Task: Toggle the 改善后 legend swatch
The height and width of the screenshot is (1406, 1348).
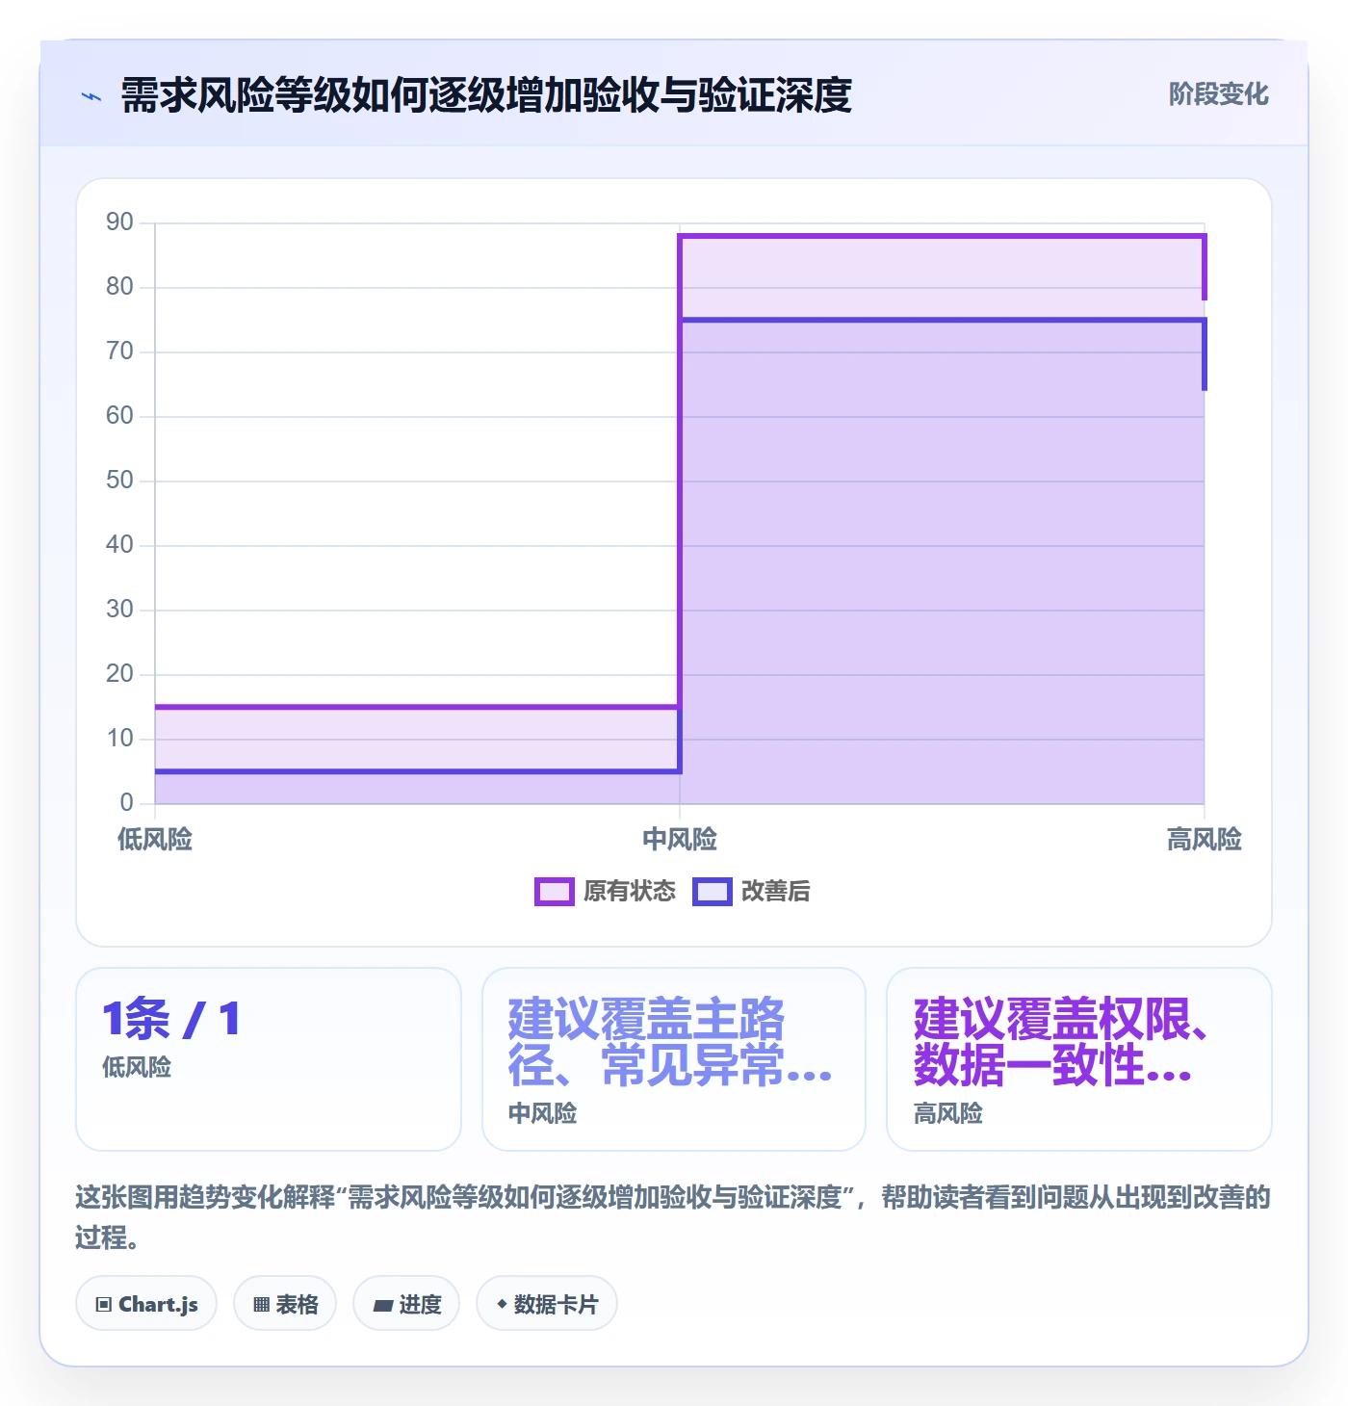Action: [x=713, y=892]
